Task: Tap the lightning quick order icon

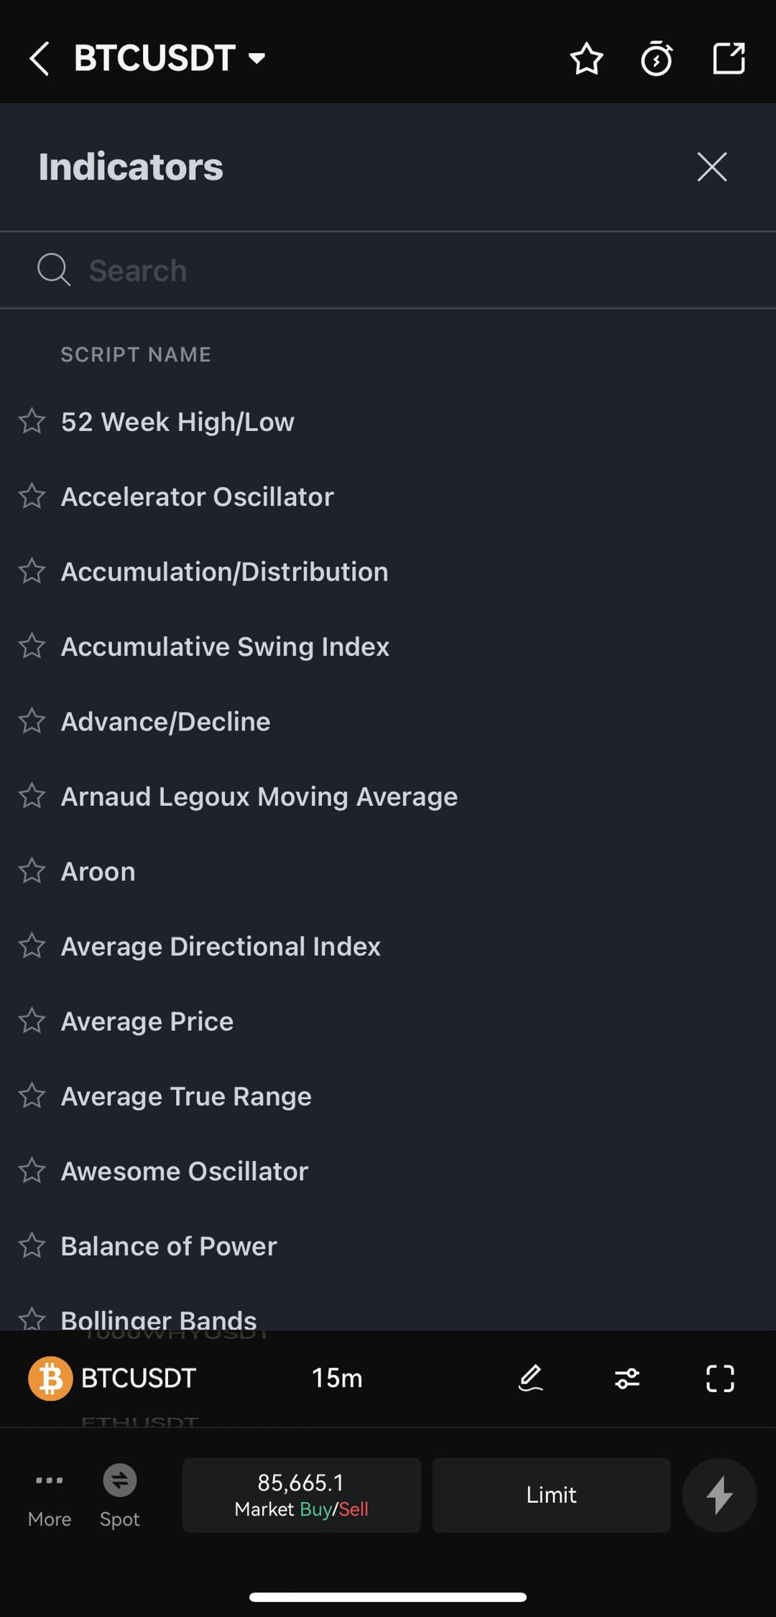Action: 719,1495
